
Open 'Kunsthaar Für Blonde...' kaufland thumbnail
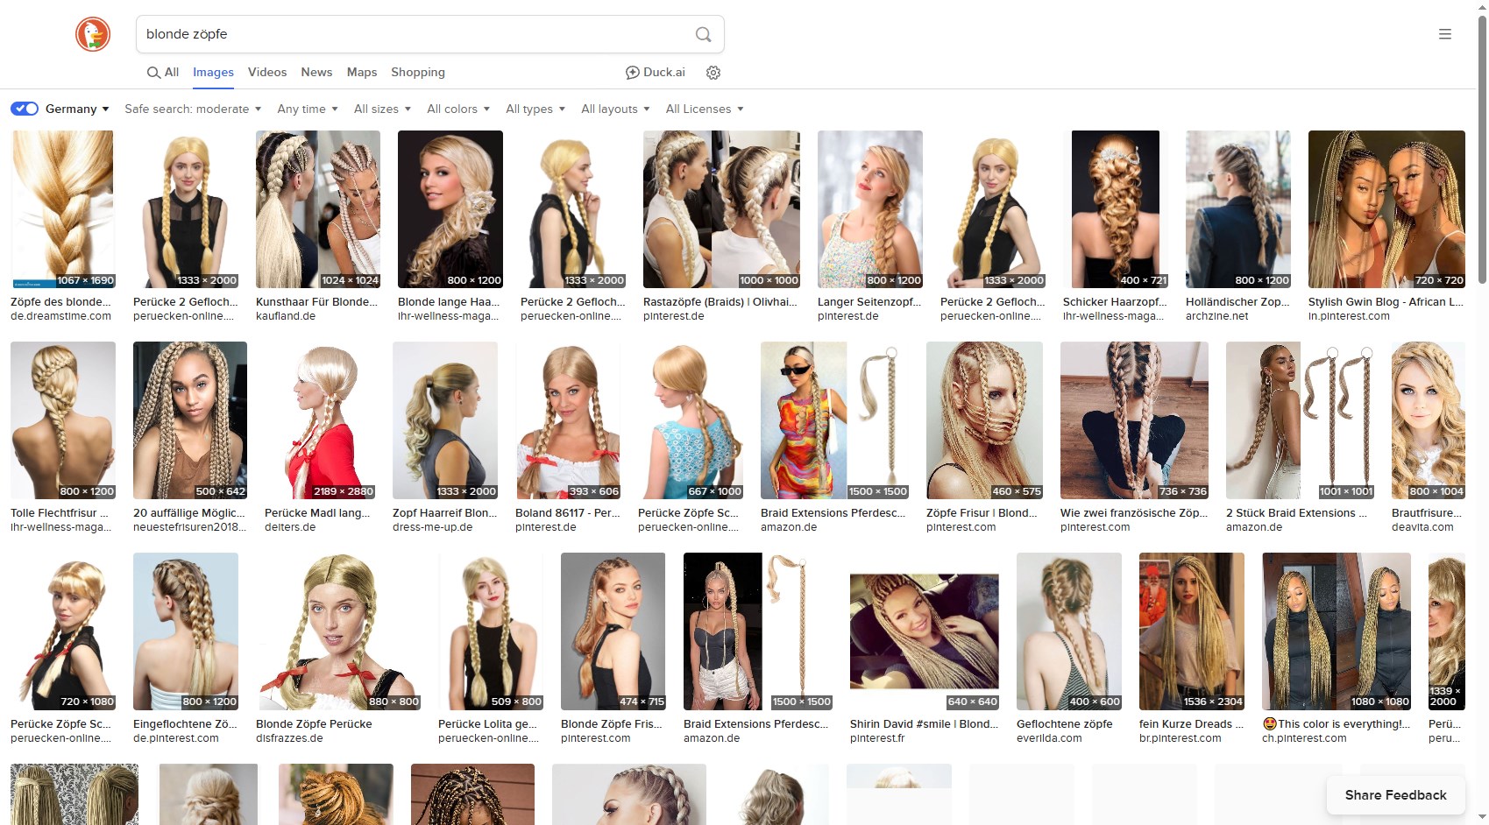pyautogui.click(x=318, y=209)
